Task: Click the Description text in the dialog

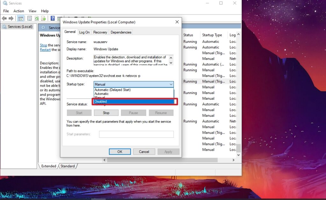Action: coord(131,60)
